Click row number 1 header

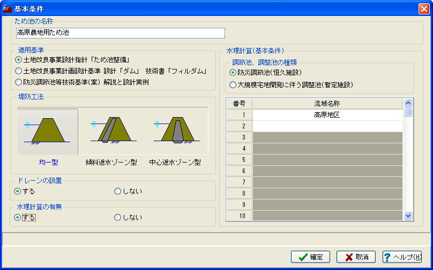[x=239, y=115]
